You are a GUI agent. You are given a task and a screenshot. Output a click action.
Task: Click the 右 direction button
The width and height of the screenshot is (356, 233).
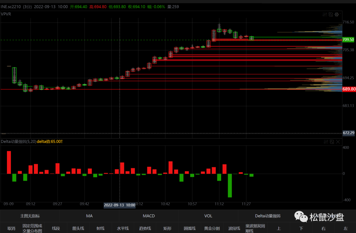(x=323, y=228)
